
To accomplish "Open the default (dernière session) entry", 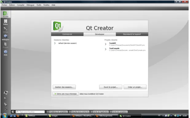I will pyautogui.click(x=67, y=43).
